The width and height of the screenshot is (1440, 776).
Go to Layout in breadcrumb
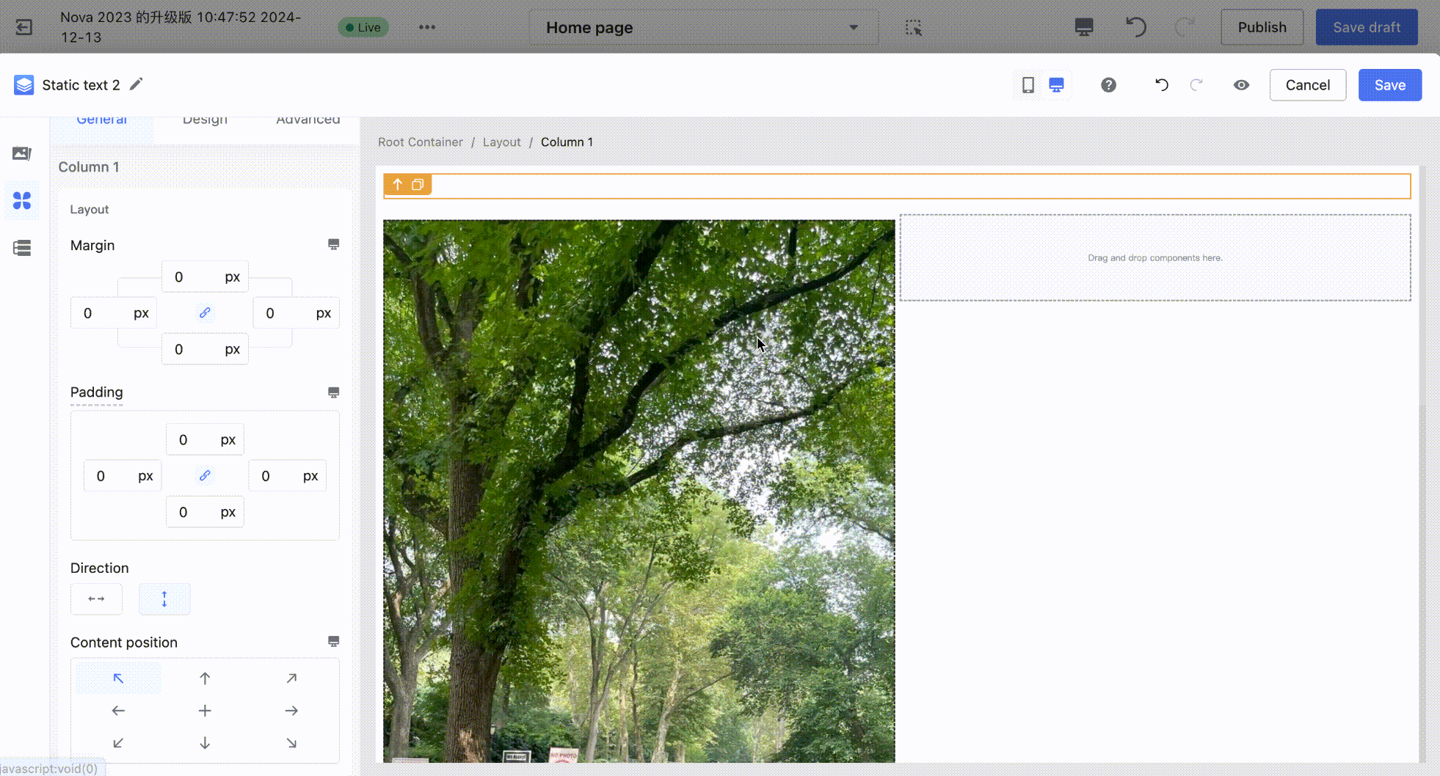[x=501, y=142]
